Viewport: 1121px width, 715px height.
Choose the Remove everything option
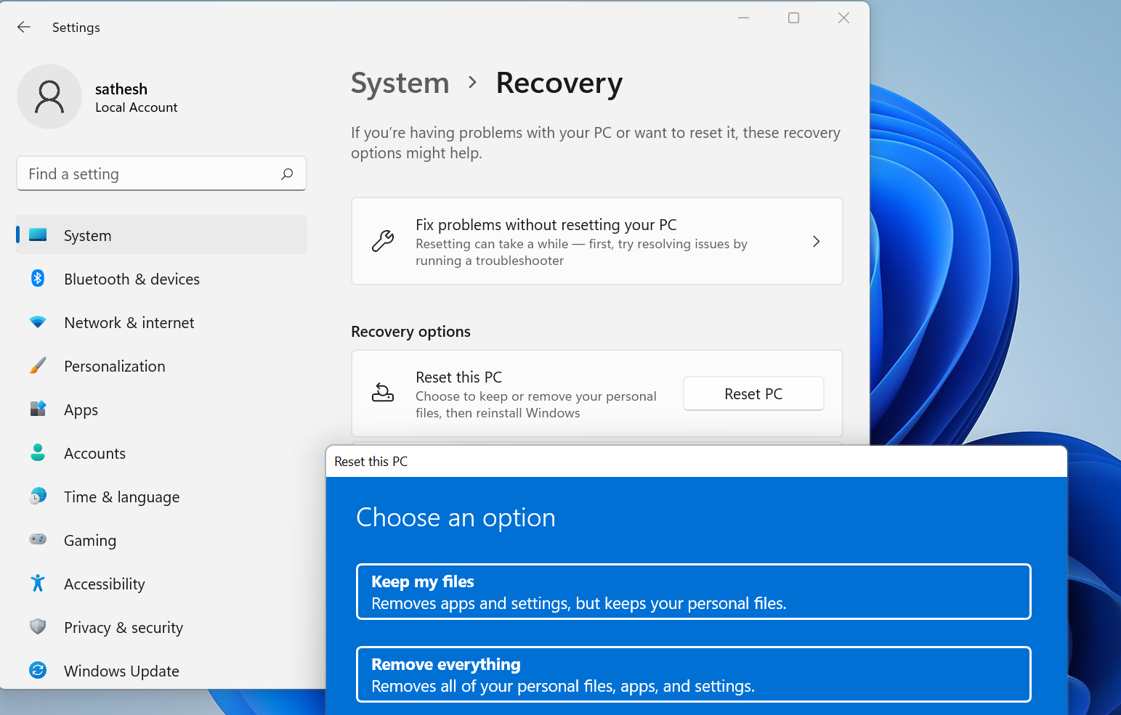point(694,674)
